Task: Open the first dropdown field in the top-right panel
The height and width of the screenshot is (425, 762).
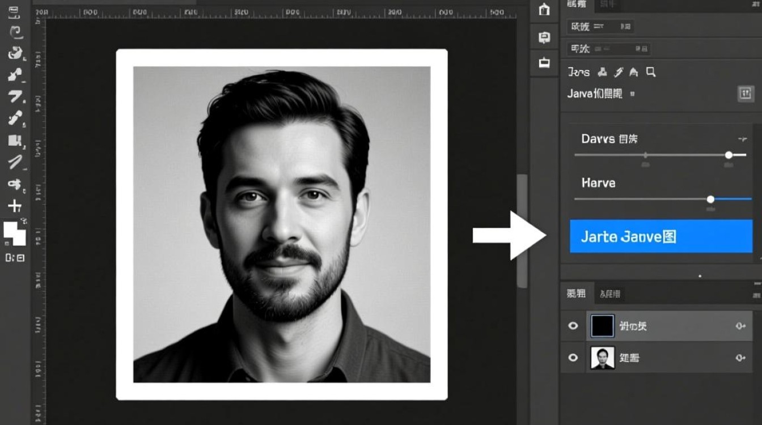Action: click(x=601, y=27)
